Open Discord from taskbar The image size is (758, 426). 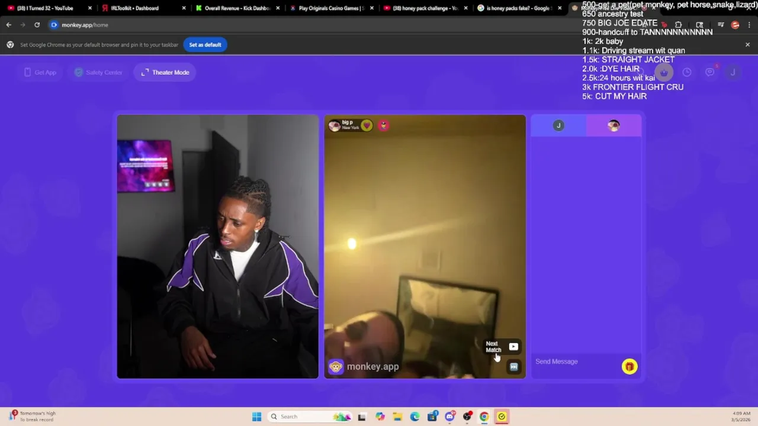449,417
